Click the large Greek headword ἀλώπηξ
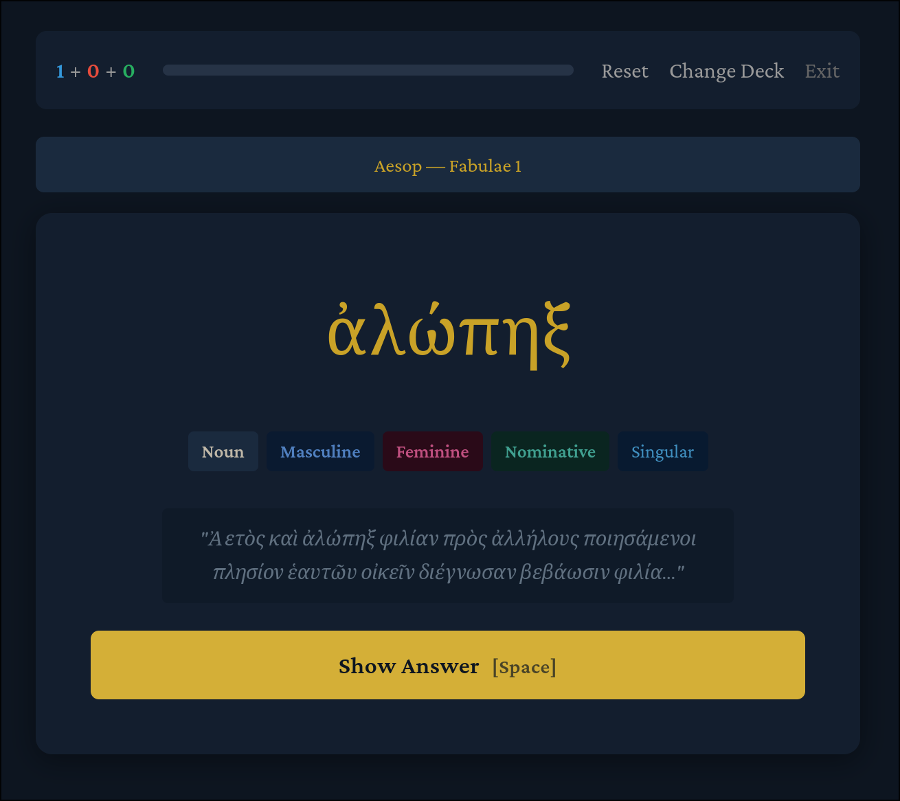900x801 pixels. tap(449, 334)
